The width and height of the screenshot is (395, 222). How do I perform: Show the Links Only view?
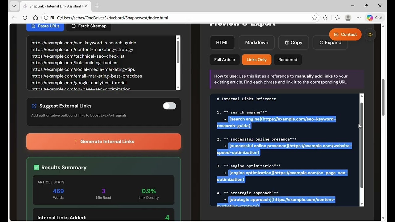click(x=256, y=60)
